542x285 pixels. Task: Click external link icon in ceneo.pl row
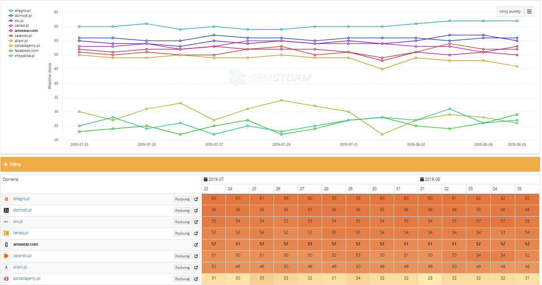[196, 234]
